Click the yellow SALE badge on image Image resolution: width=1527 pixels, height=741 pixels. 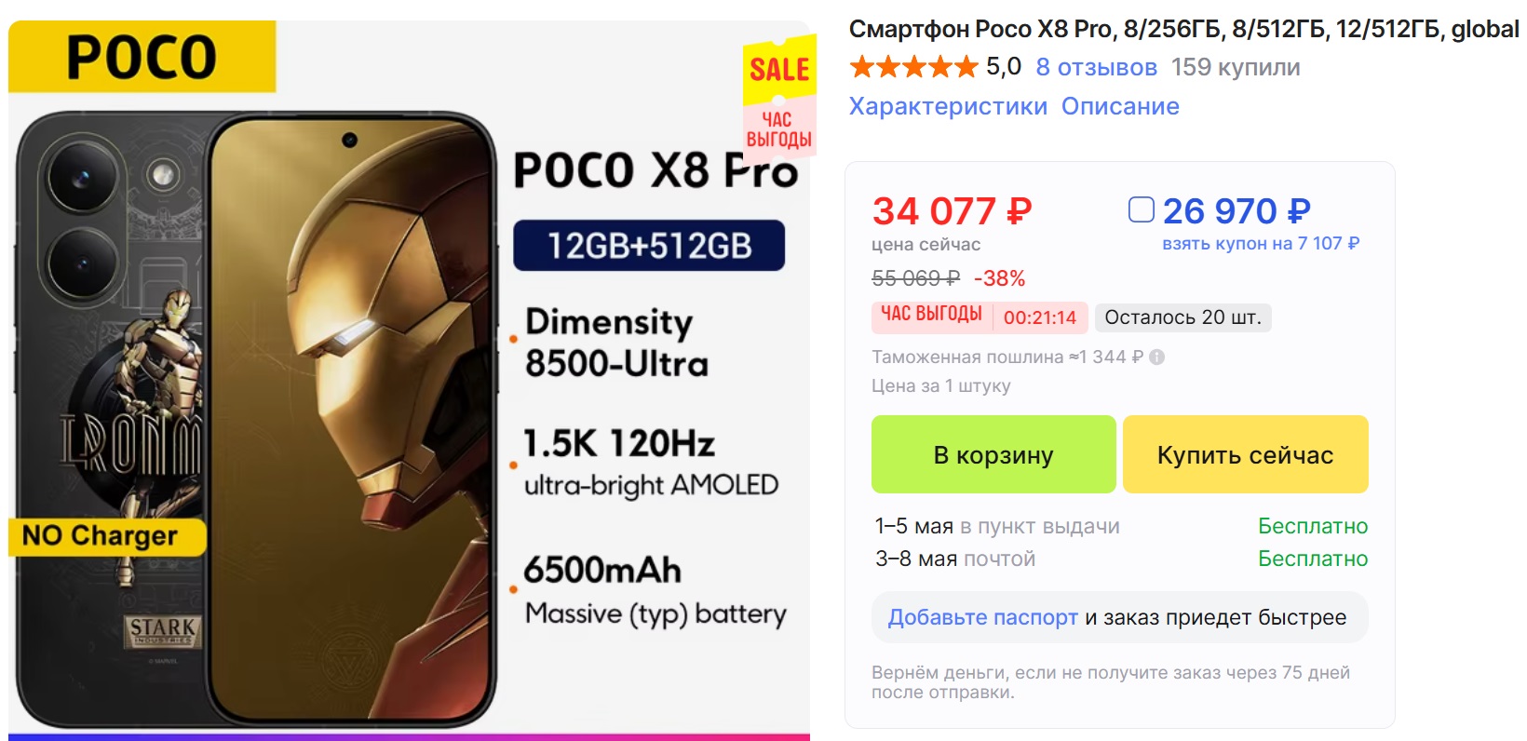point(779,70)
